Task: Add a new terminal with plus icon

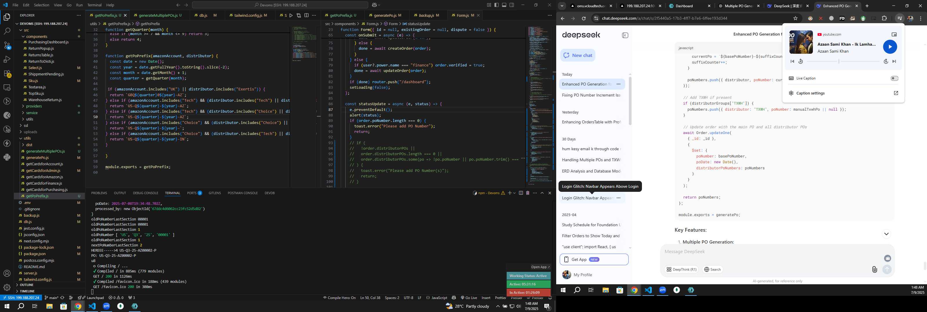Action: pyautogui.click(x=510, y=193)
